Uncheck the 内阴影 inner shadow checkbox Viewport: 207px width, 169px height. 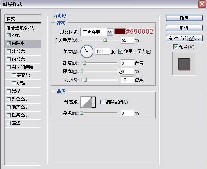[9, 43]
